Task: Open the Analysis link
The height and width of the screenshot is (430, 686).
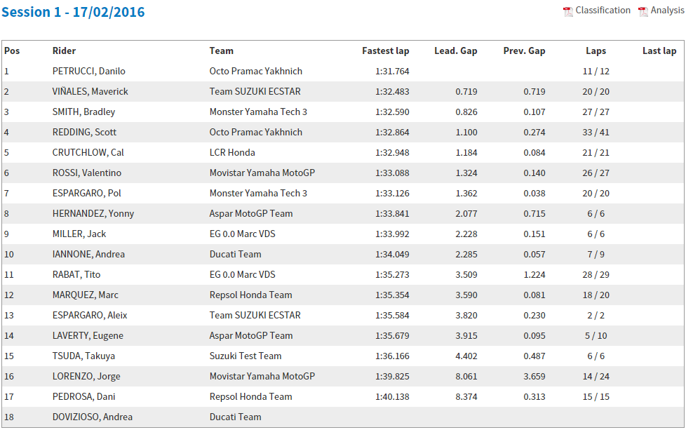Action: click(667, 11)
